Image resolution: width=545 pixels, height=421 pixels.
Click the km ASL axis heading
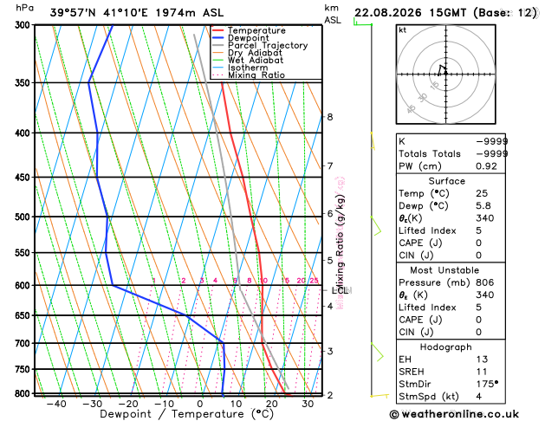(x=333, y=14)
